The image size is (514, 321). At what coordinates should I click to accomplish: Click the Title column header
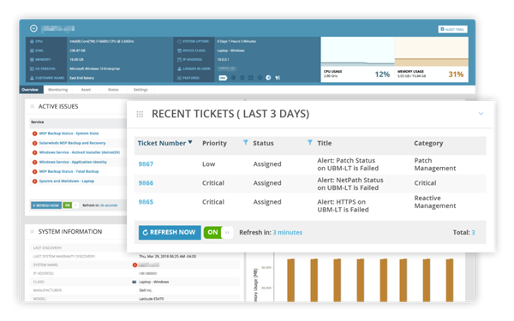point(324,143)
